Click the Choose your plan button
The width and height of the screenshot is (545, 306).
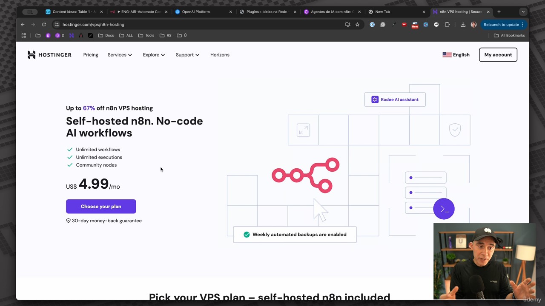[101, 207]
